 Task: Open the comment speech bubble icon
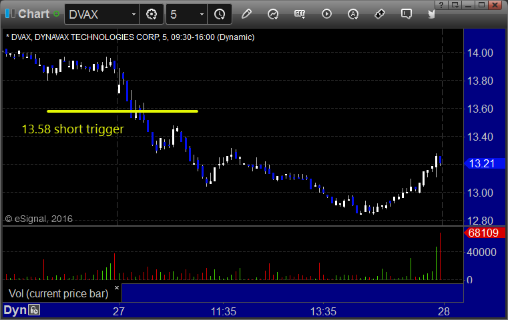[407, 14]
